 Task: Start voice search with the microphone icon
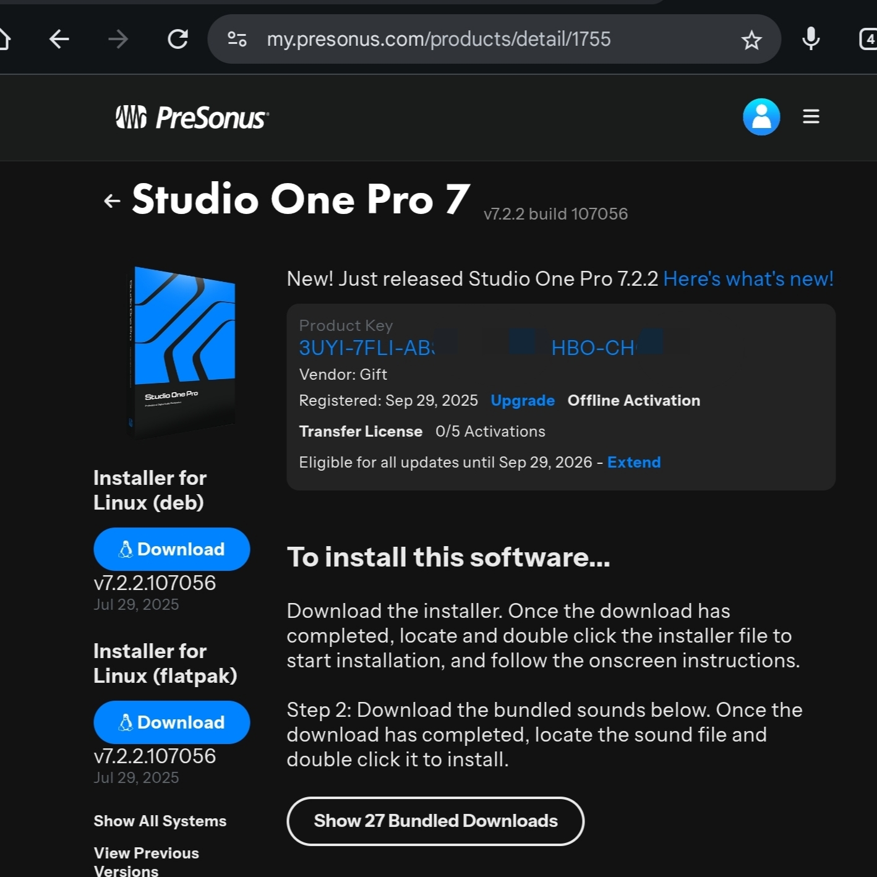tap(810, 39)
